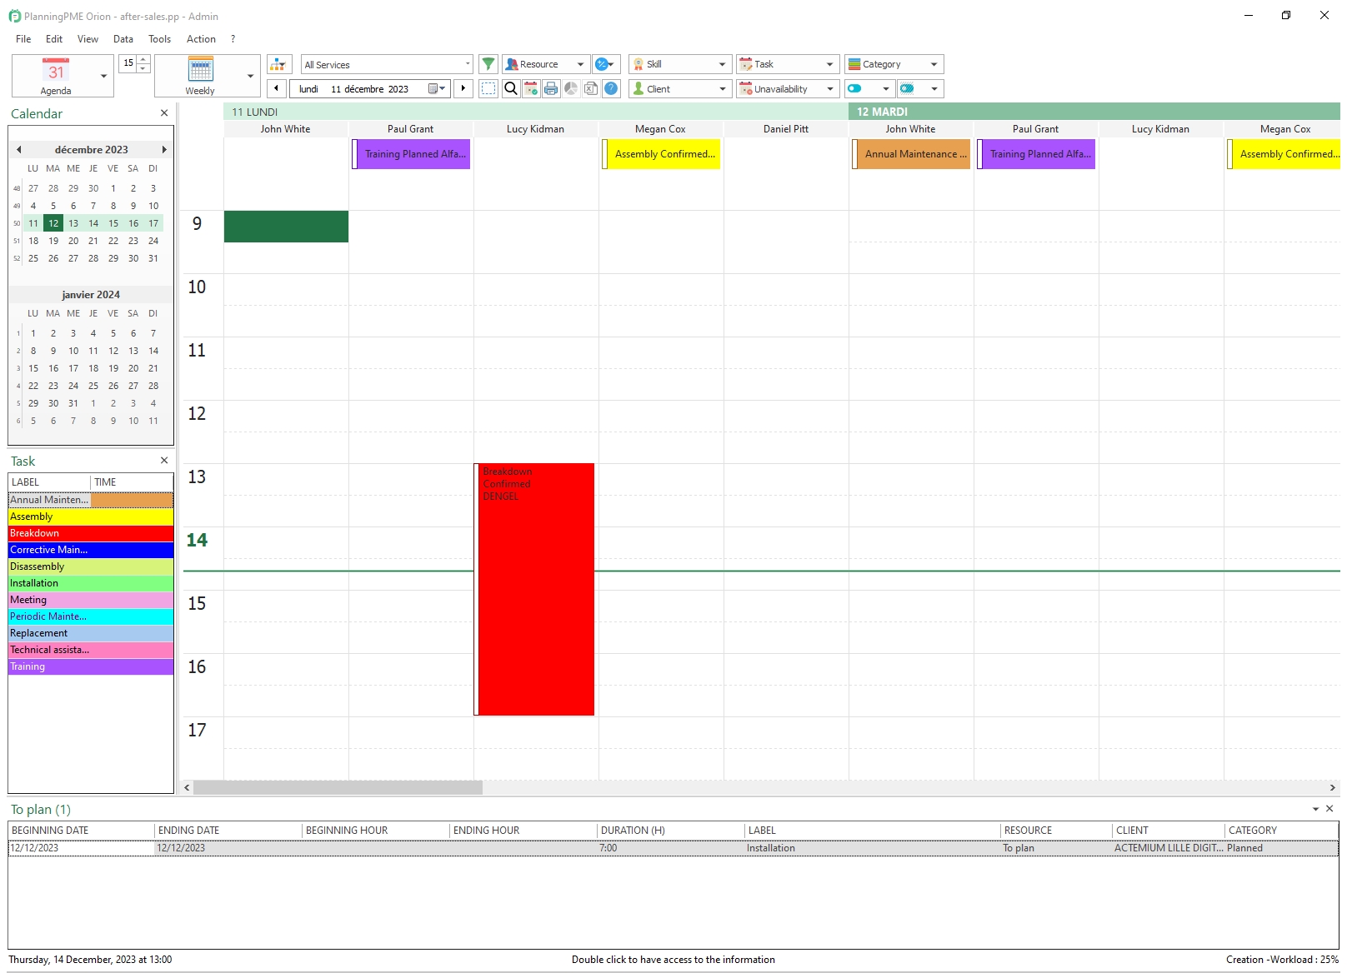Select 12 in December 2023 mini calendar

tap(53, 223)
